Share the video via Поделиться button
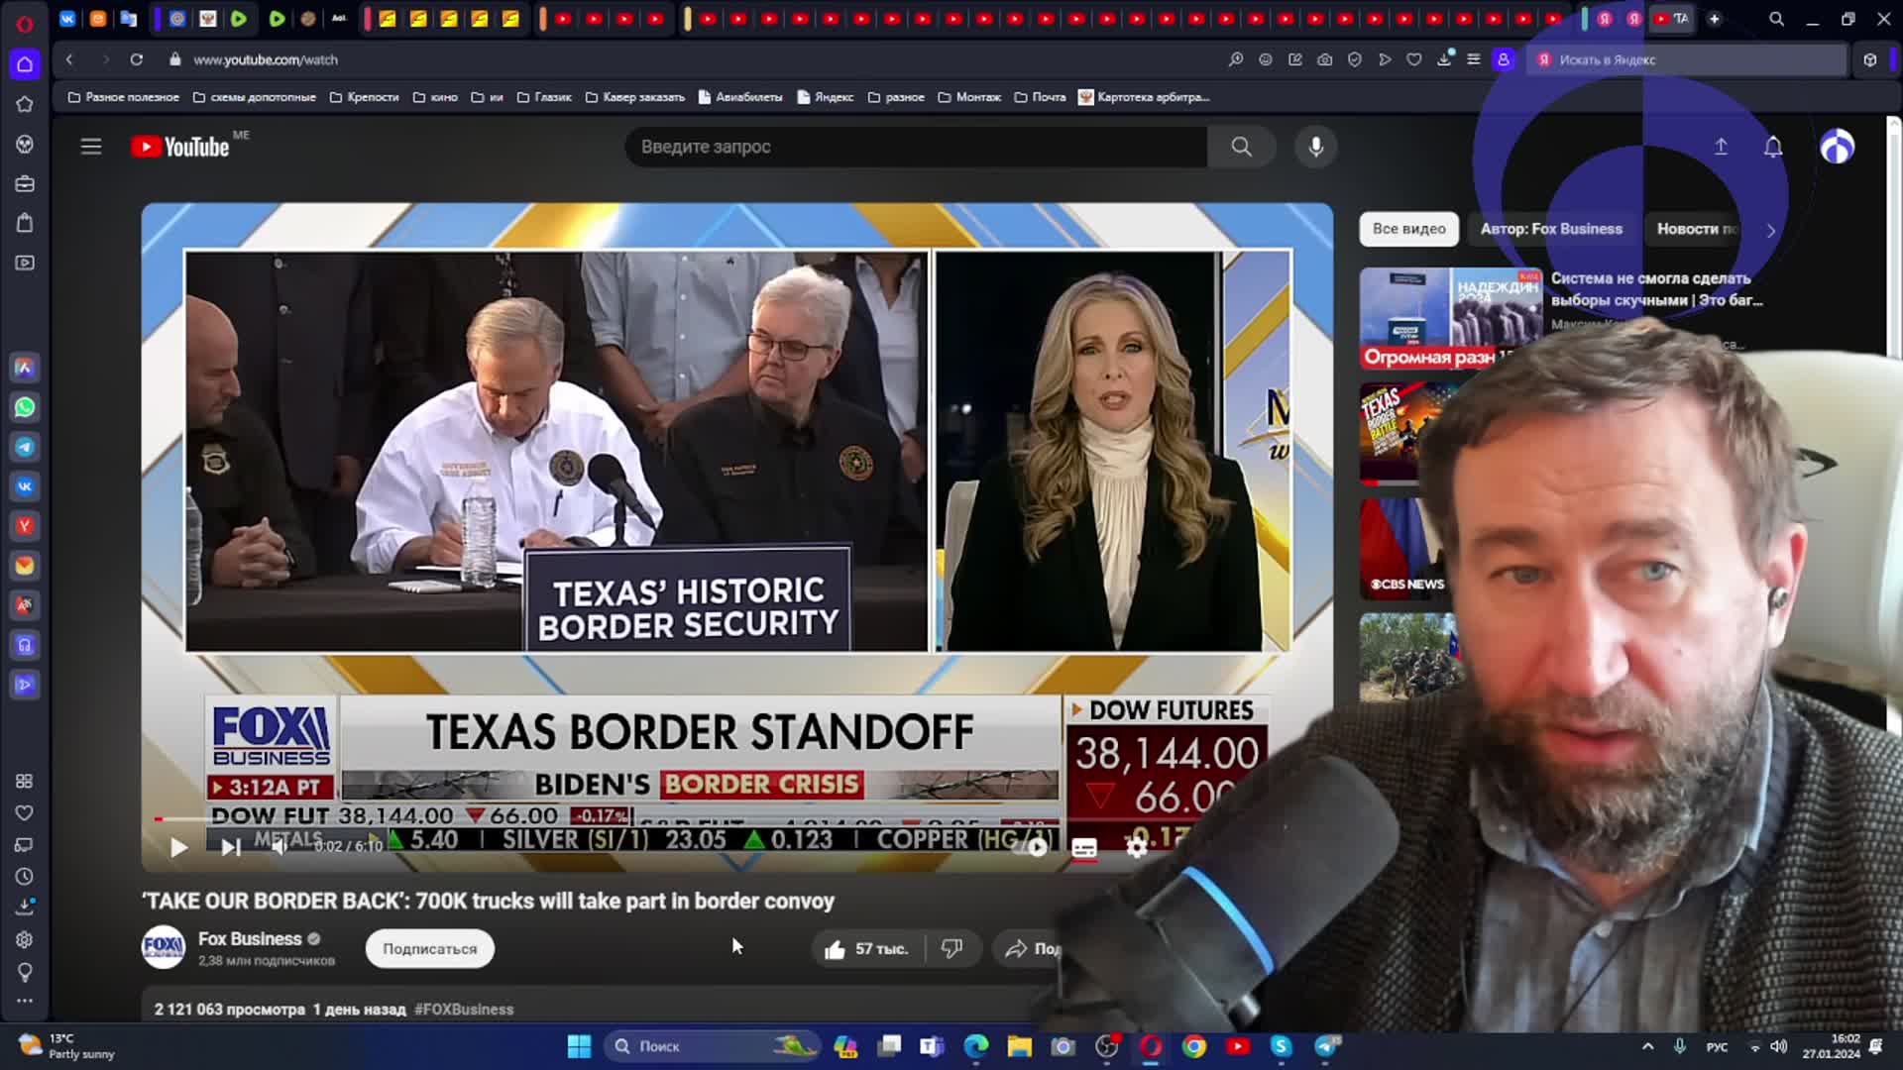 click(x=1031, y=949)
